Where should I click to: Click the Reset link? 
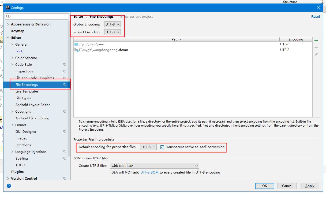point(316,17)
